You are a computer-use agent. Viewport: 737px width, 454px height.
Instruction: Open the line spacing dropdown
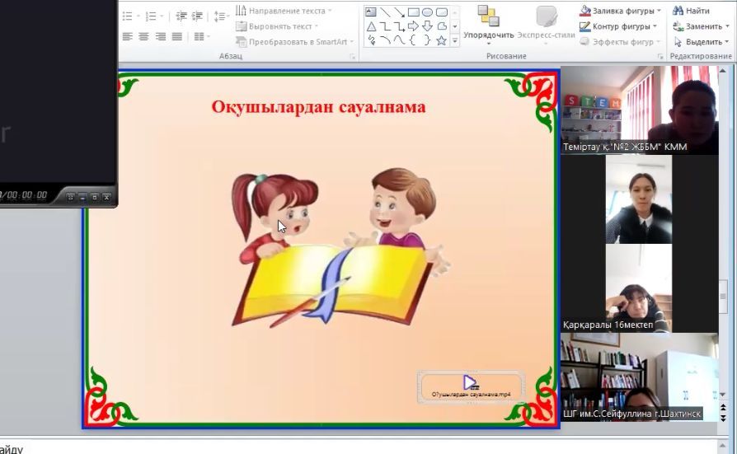(x=220, y=16)
